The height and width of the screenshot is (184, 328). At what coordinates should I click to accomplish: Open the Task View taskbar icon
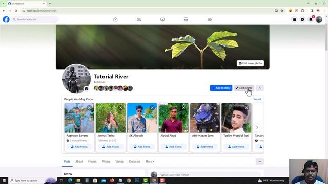(x=61, y=180)
